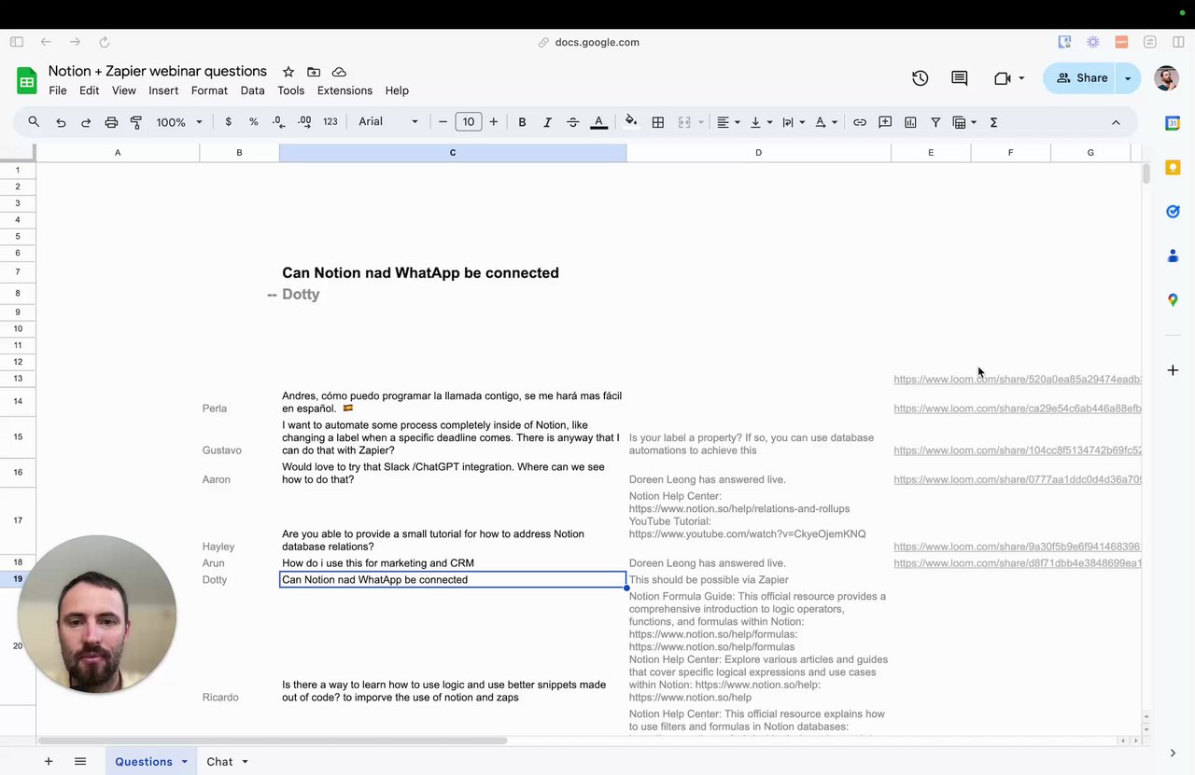Open more number formats 123 menu
This screenshot has width=1195, height=775.
tap(330, 122)
